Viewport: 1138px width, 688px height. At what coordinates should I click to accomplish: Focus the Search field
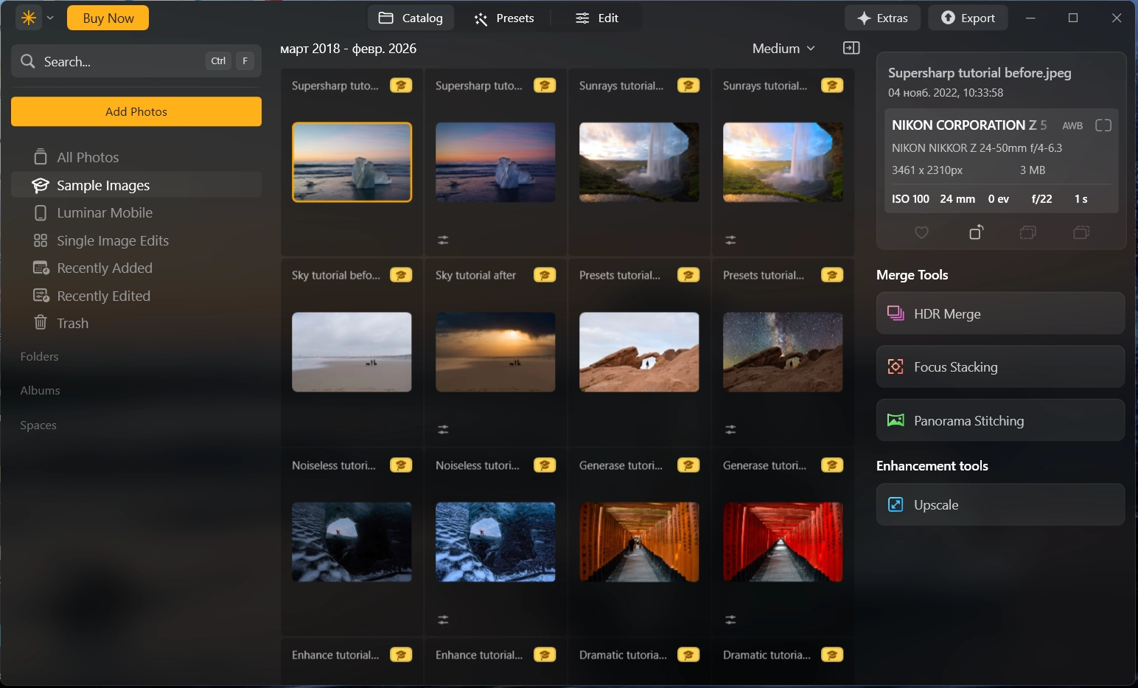coord(136,61)
